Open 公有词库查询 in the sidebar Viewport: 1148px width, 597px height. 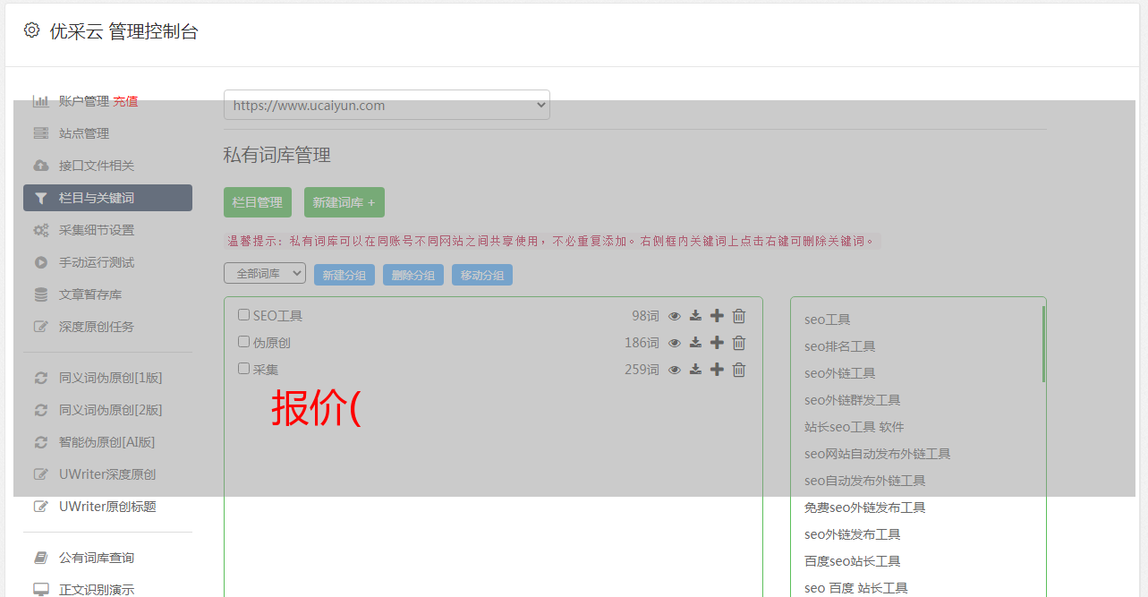(x=97, y=558)
